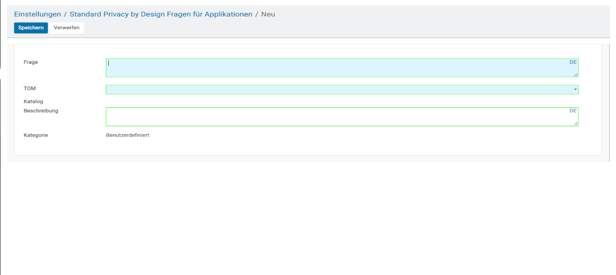Select the TOM field label
Viewport: 616px width, 275px height.
pyautogui.click(x=30, y=88)
